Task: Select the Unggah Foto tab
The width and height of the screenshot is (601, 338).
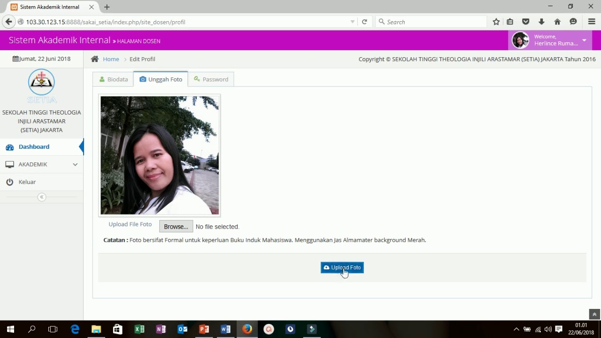Action: (x=161, y=79)
